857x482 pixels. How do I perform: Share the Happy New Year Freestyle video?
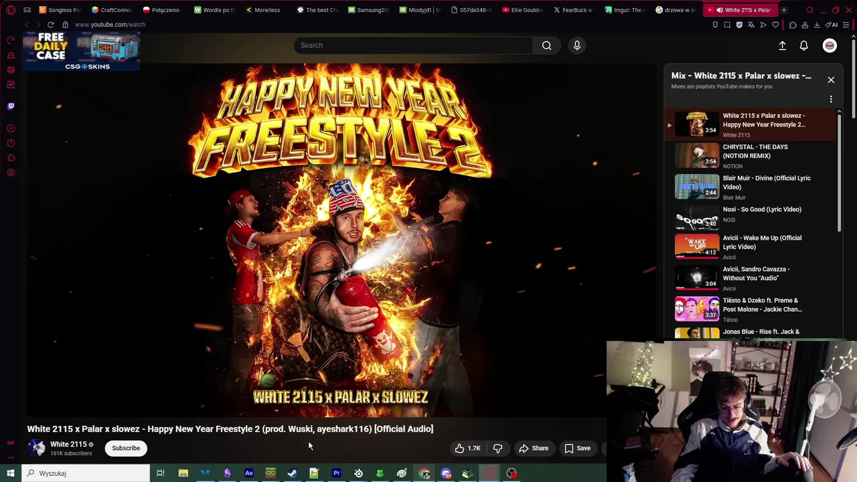click(534, 449)
